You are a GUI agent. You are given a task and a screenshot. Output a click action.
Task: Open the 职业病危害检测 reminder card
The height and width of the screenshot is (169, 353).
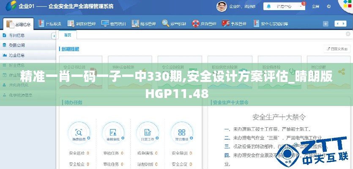click(x=230, y=73)
